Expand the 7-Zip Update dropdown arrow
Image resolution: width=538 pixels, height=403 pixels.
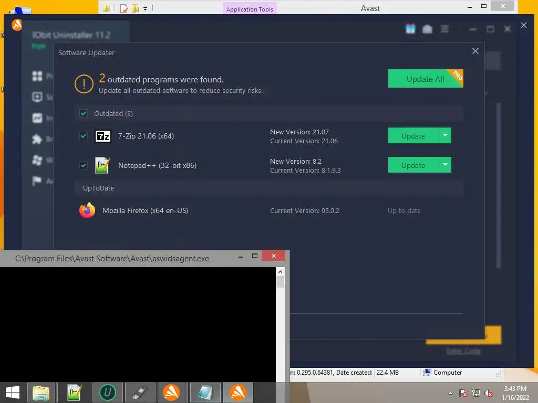445,136
